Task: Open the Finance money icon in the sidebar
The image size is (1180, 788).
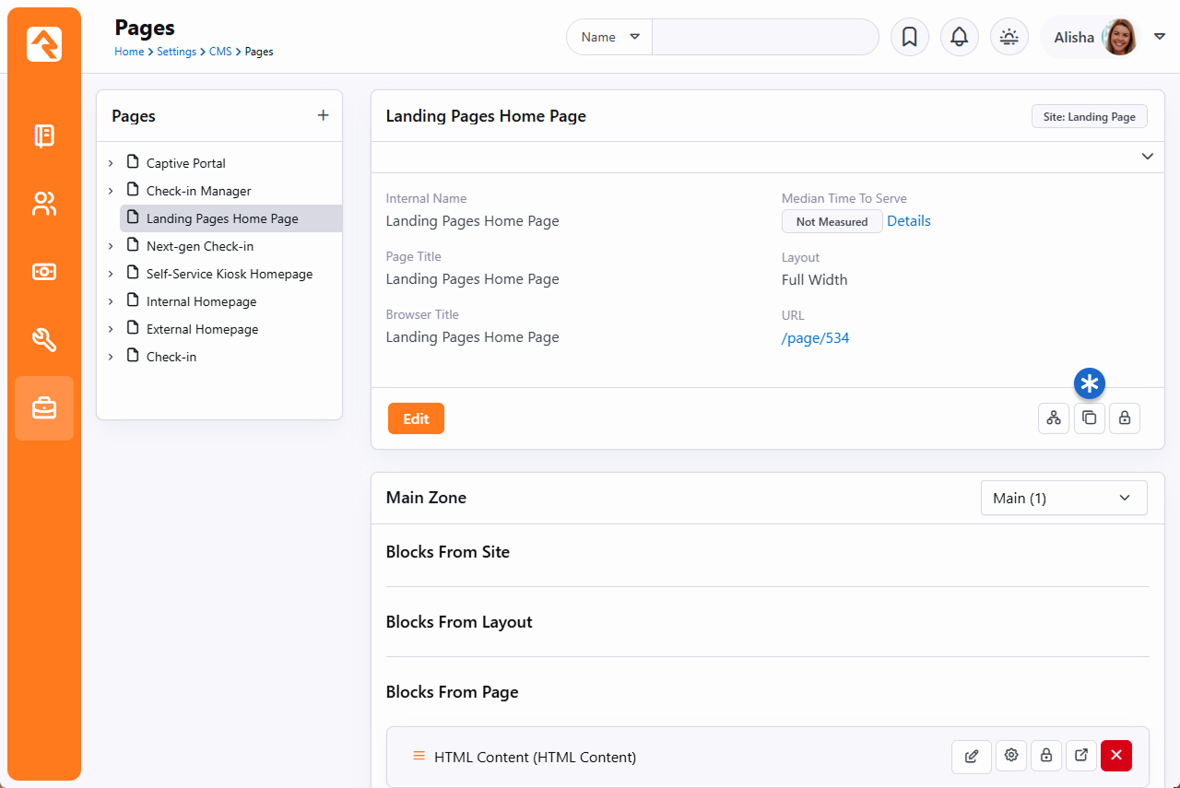Action: tap(44, 272)
